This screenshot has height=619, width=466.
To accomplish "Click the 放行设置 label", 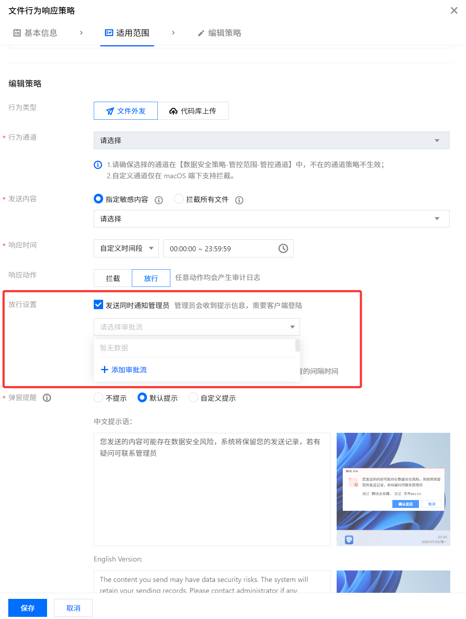I will pos(23,304).
